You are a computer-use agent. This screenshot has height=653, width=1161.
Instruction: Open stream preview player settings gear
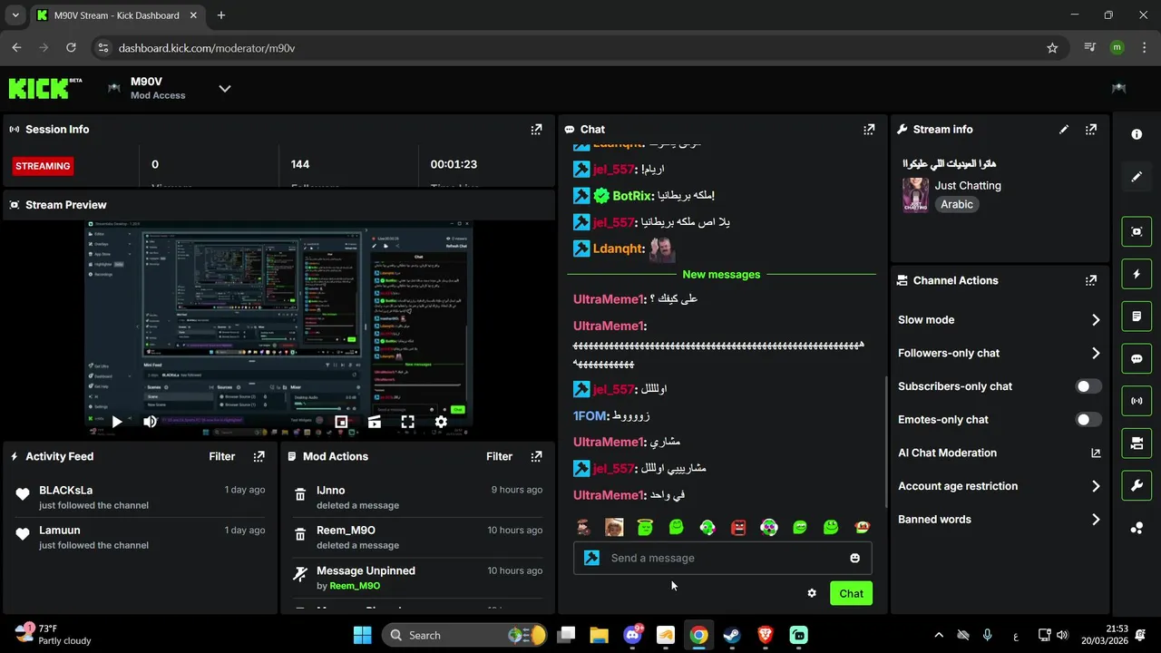click(441, 422)
